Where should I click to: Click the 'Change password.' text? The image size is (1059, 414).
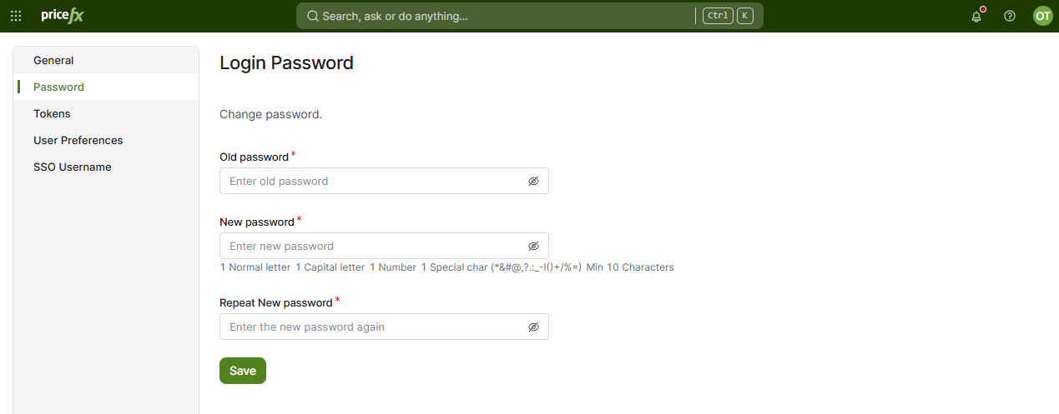tap(270, 114)
